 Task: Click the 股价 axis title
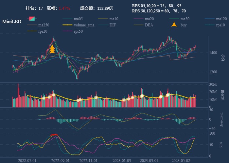click(223, 58)
